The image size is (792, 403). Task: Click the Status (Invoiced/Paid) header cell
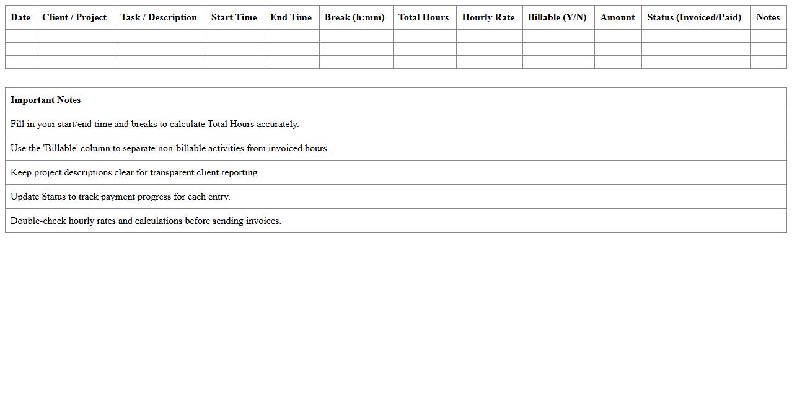(x=694, y=17)
